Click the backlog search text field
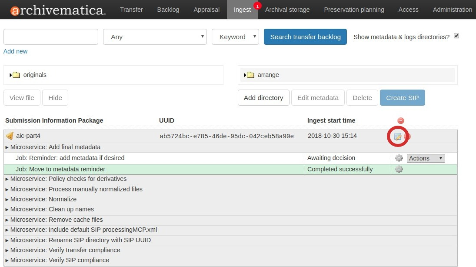The image size is (476, 267). click(51, 37)
